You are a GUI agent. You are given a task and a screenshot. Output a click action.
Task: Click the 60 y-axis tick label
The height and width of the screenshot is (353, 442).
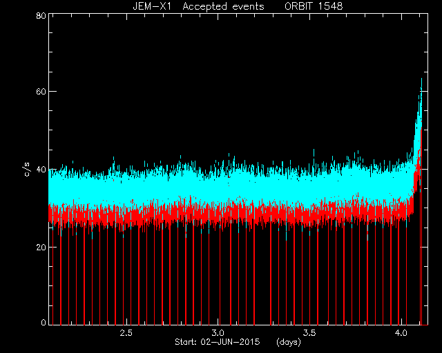point(41,92)
